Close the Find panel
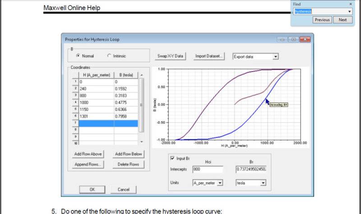 point(351,4)
